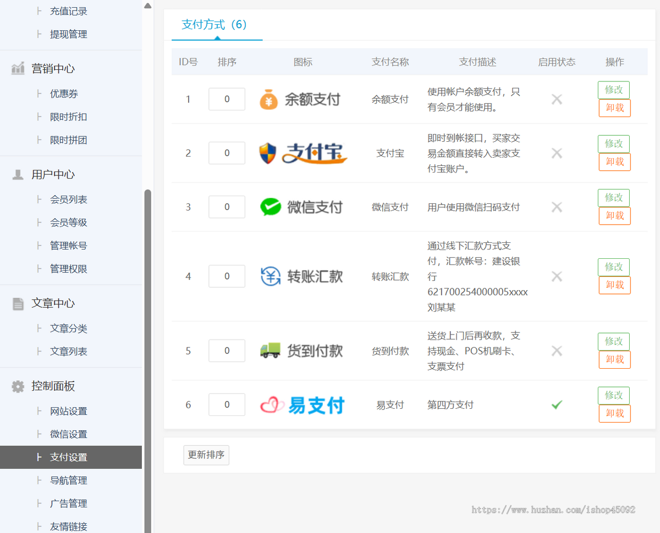Open the 限时折扣 menu item

[x=69, y=117]
